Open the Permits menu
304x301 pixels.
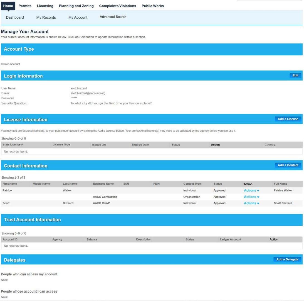tap(25, 6)
